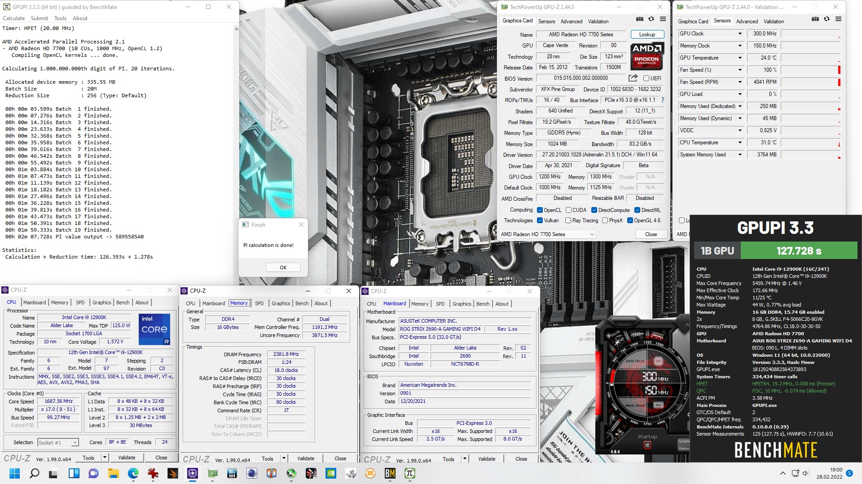
Task: Toggle the OpenGL 4.6 checkbox
Action: coord(630,220)
